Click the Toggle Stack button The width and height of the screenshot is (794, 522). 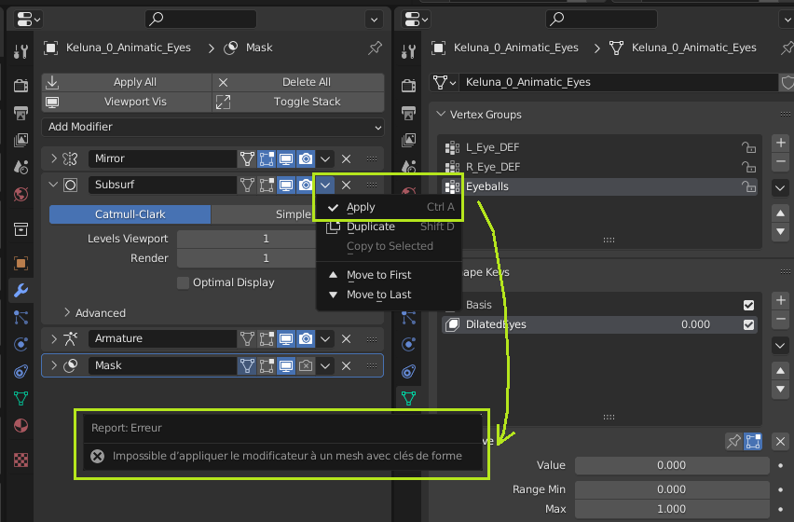[298, 102]
